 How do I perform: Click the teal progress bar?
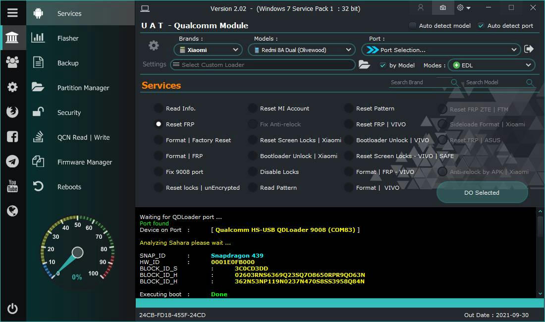click(340, 303)
